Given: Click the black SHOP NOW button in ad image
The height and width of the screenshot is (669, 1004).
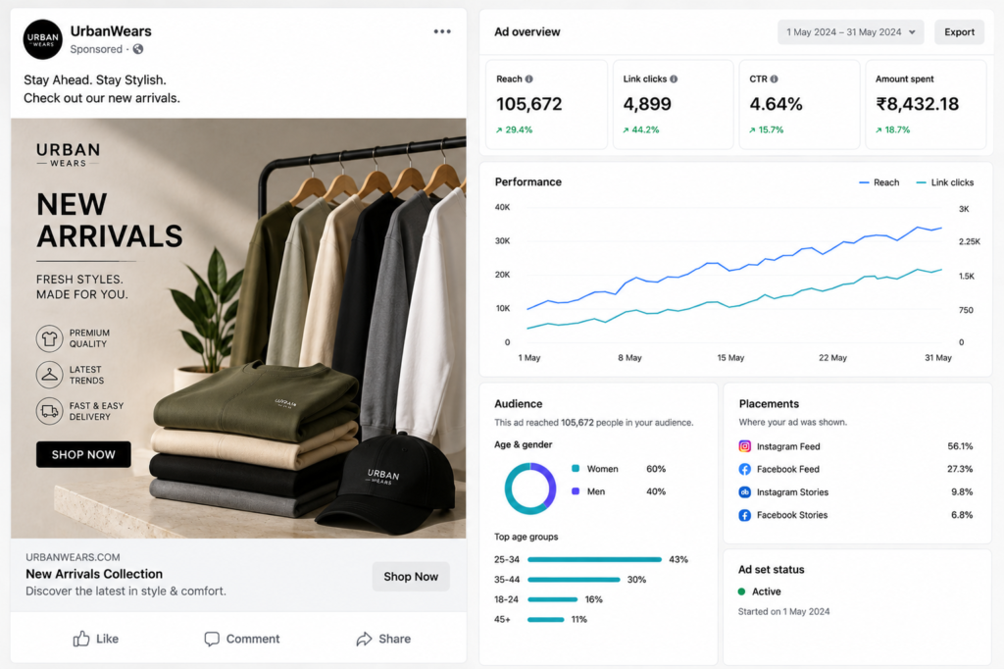Looking at the screenshot, I should point(83,454).
